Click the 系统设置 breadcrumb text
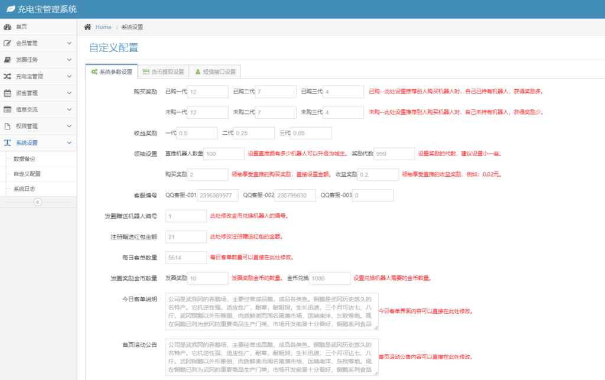Image resolution: width=605 pixels, height=380 pixels. 132,27
